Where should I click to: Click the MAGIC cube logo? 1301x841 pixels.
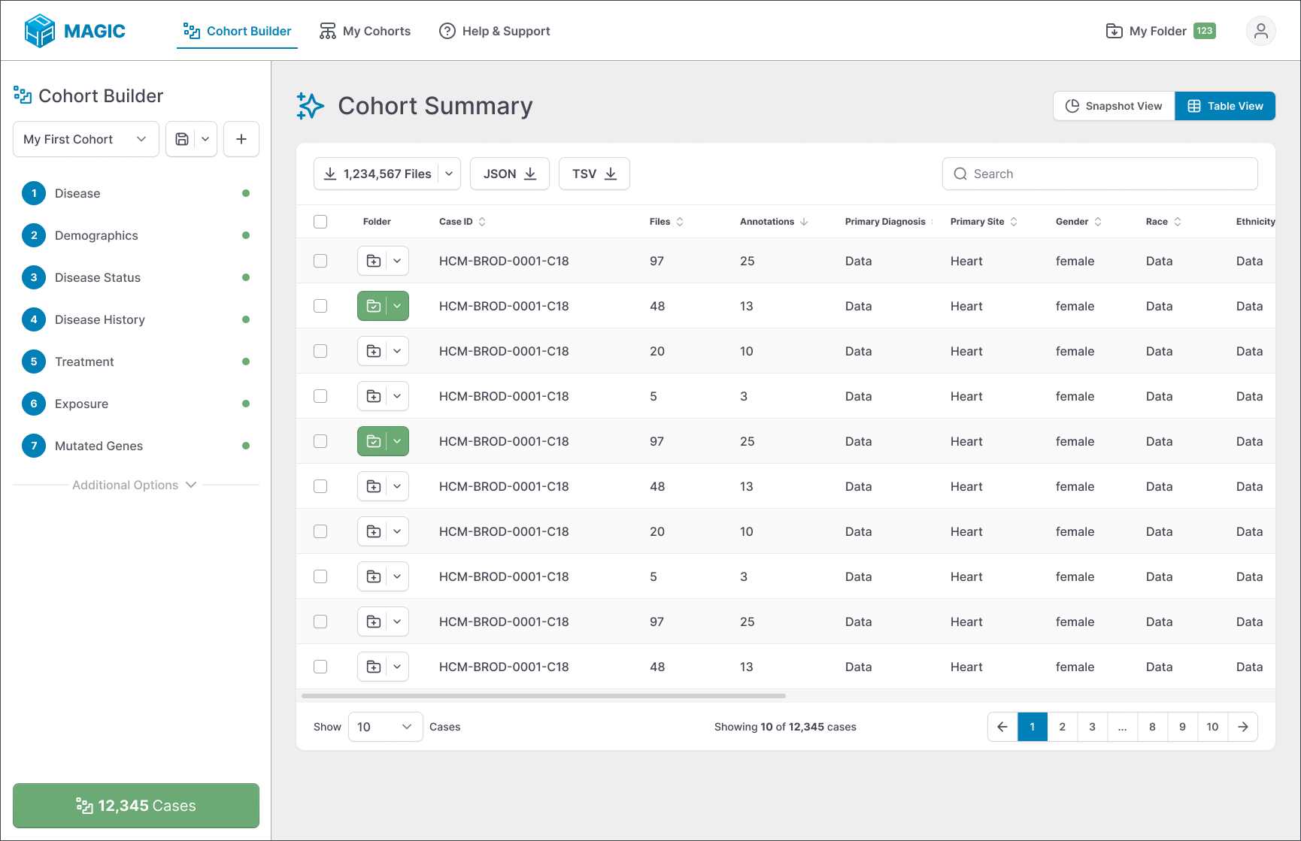[40, 31]
